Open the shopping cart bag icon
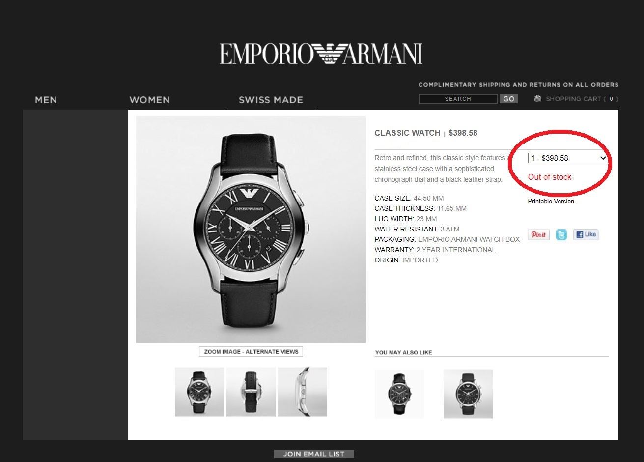The height and width of the screenshot is (462, 644). tap(538, 99)
